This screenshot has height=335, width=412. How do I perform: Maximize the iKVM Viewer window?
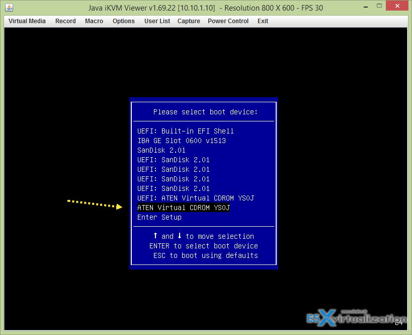pos(379,6)
